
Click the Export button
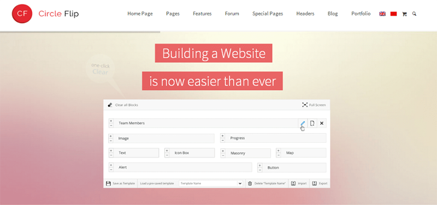pyautogui.click(x=320, y=183)
